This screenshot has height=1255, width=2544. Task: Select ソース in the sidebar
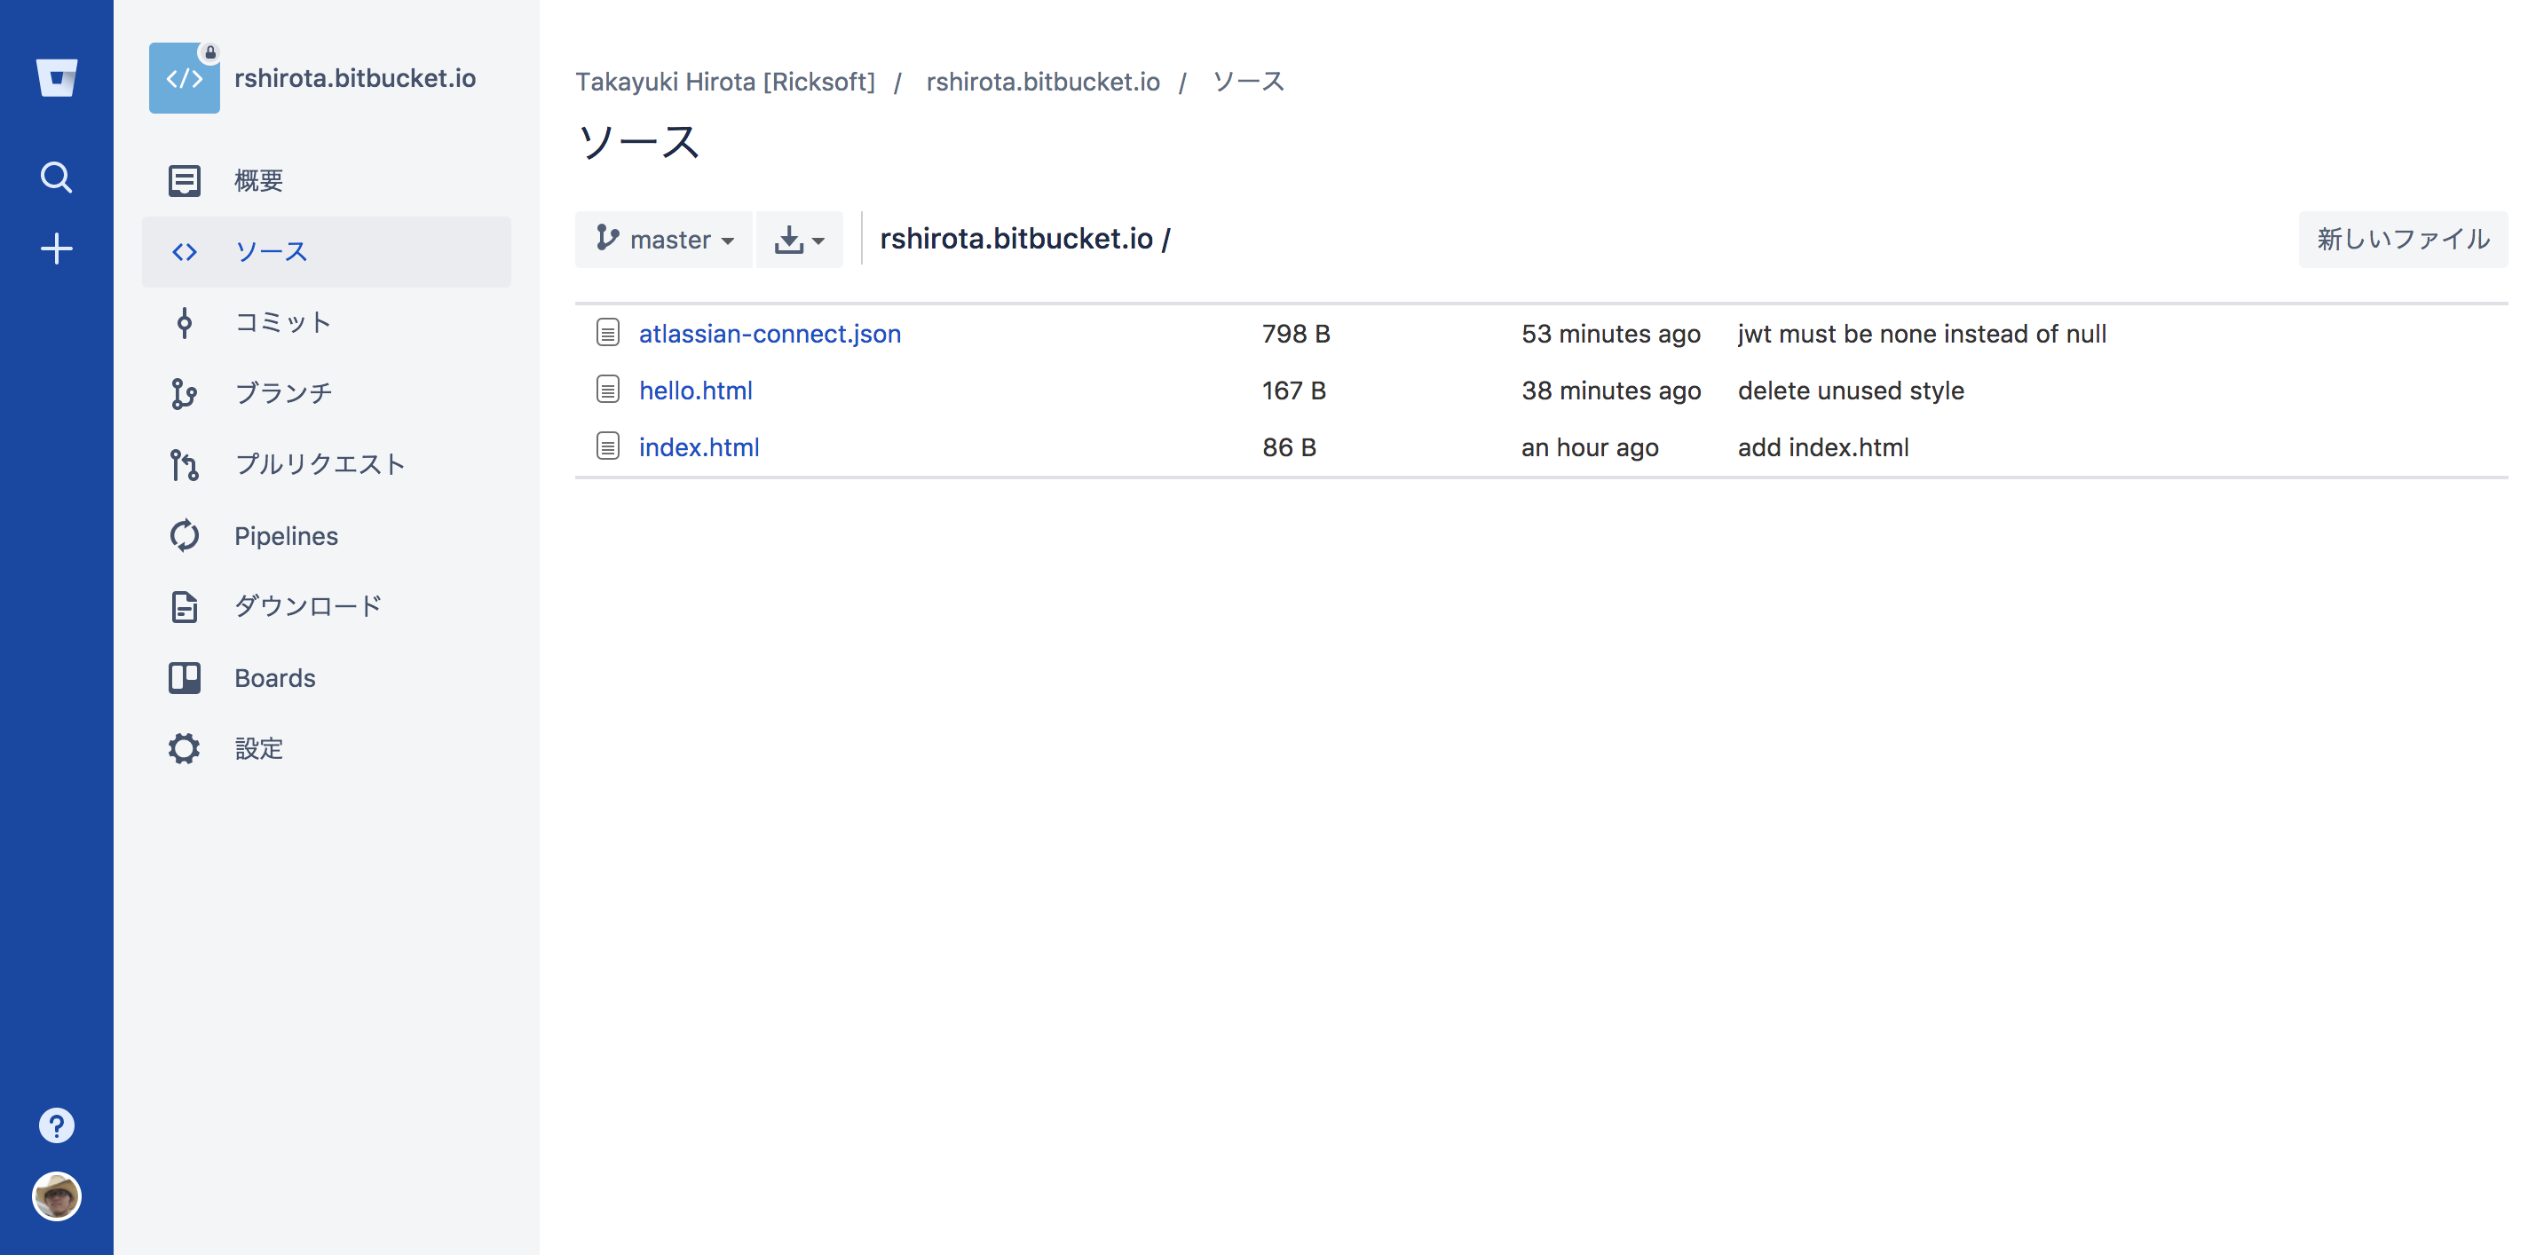(327, 252)
